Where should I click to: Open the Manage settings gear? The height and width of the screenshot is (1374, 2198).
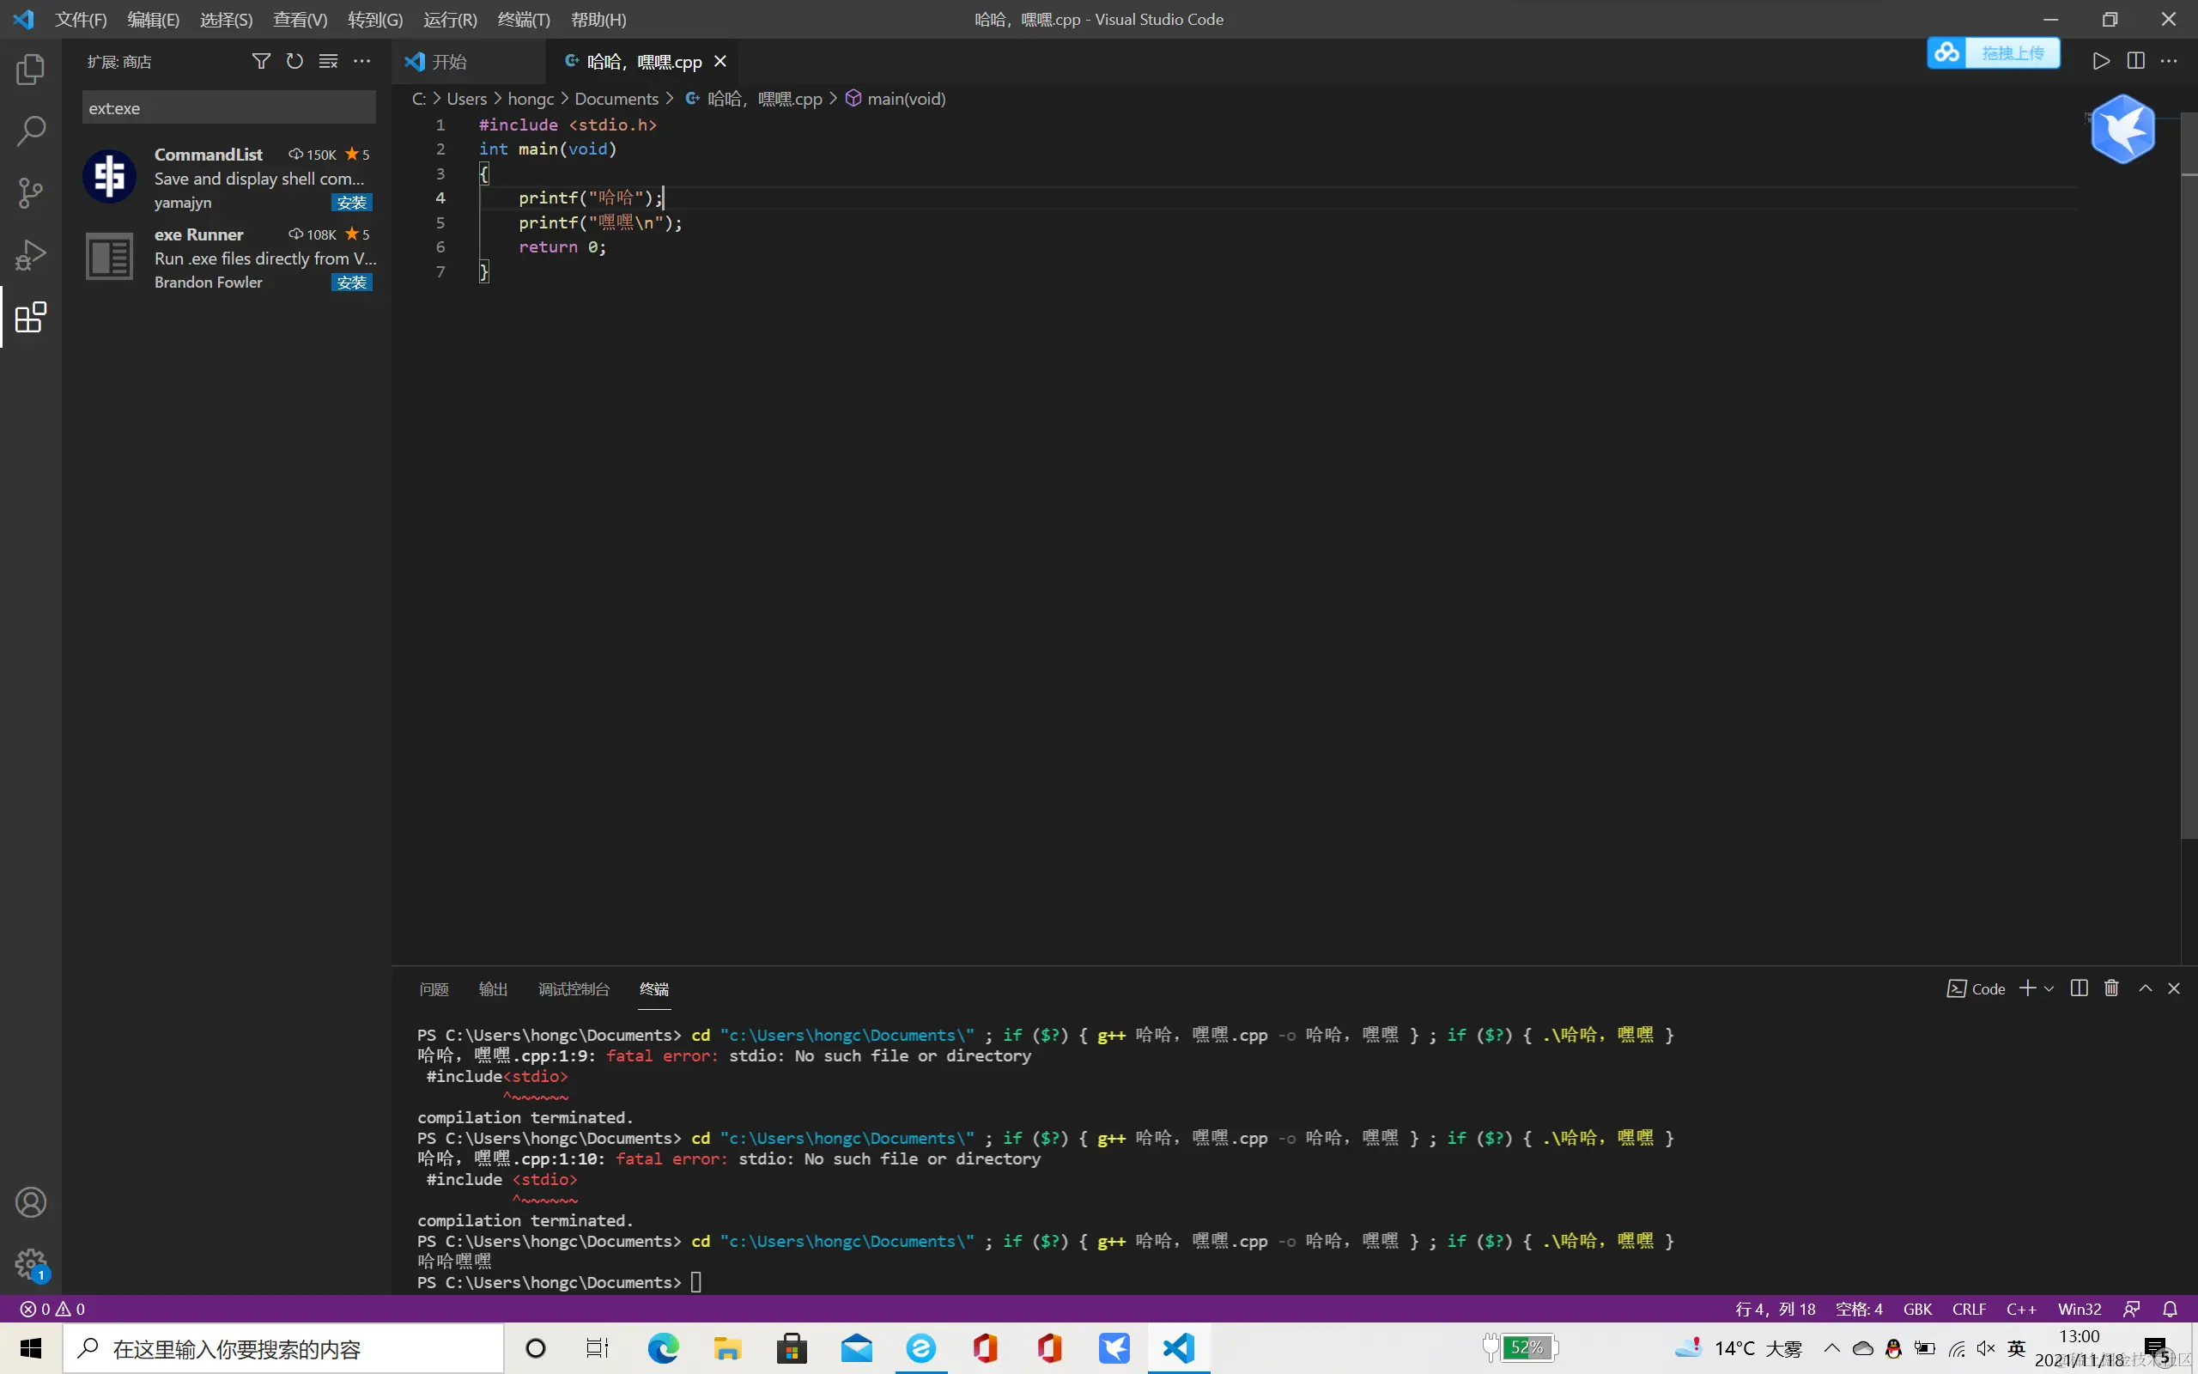[x=31, y=1263]
